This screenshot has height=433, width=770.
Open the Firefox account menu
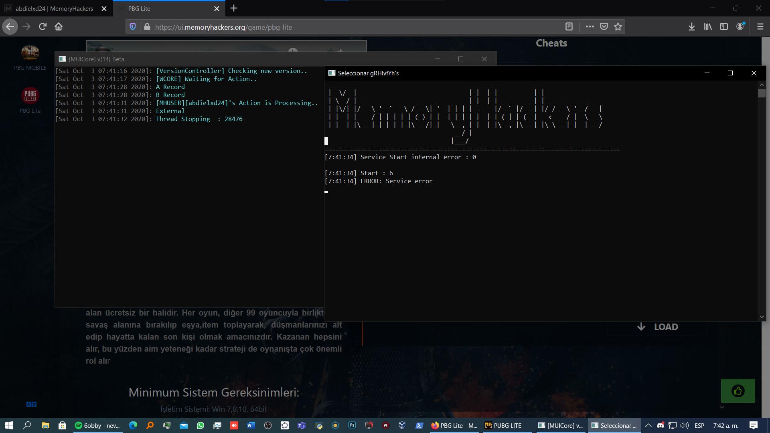[740, 26]
